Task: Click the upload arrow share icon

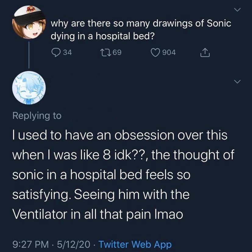Action: (205, 52)
